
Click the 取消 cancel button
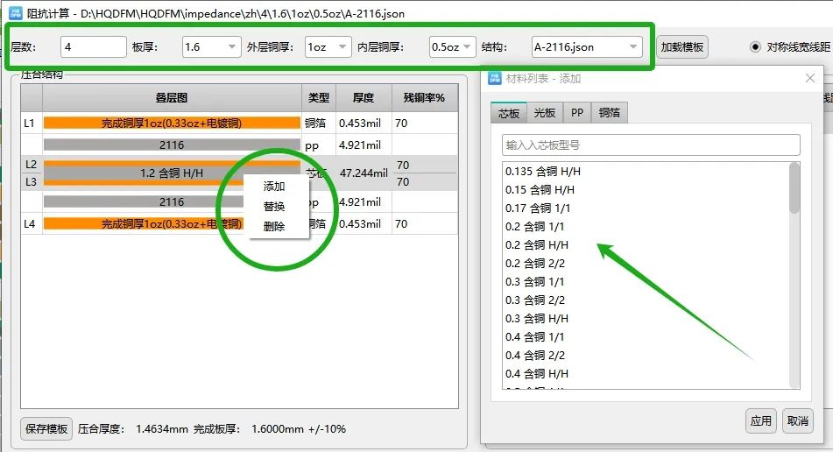click(797, 420)
